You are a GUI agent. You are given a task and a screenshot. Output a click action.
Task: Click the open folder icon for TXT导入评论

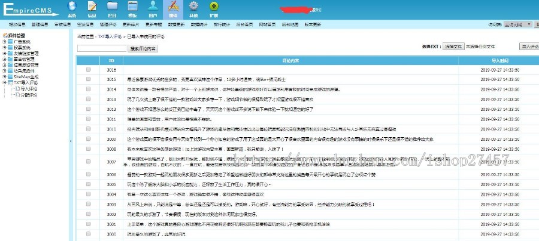[x=10, y=82]
